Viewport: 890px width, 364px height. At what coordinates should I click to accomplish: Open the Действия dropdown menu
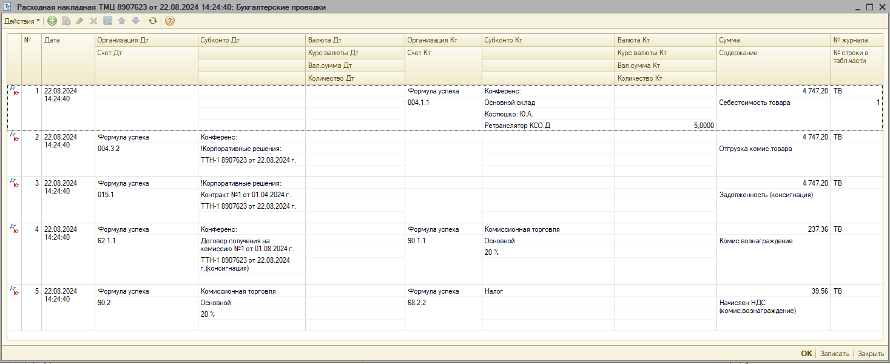coord(22,21)
